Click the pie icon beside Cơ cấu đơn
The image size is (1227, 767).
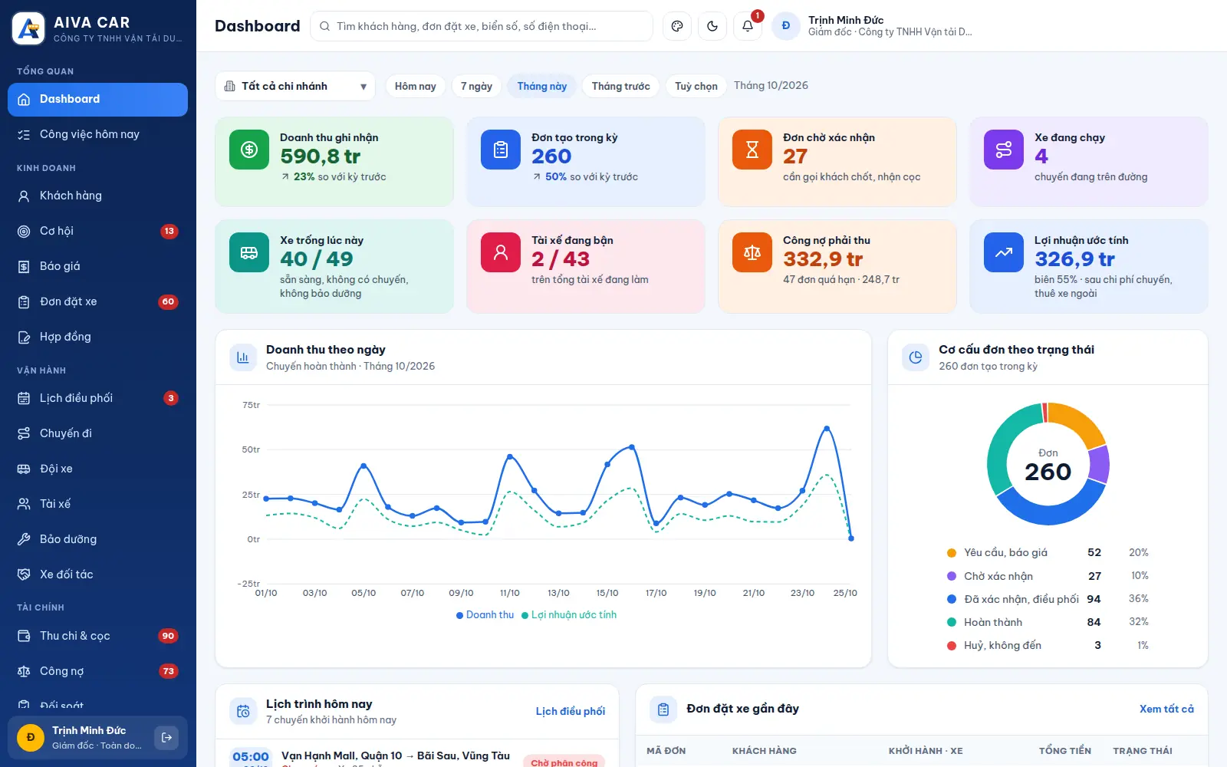pos(916,357)
